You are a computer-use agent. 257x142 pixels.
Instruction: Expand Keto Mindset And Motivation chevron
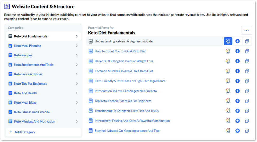tap(77, 121)
